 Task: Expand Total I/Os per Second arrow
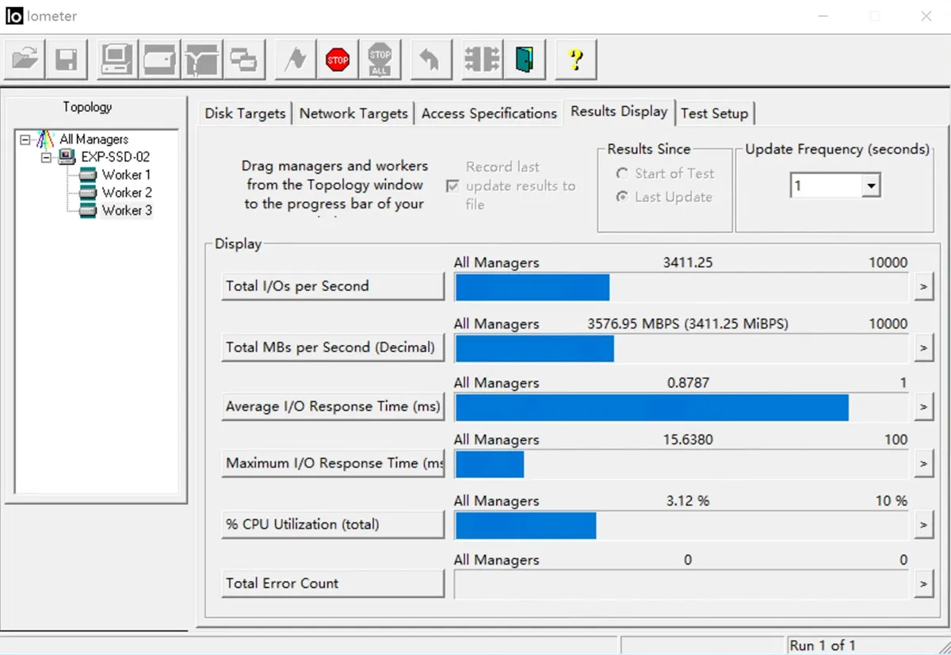pyautogui.click(x=923, y=287)
